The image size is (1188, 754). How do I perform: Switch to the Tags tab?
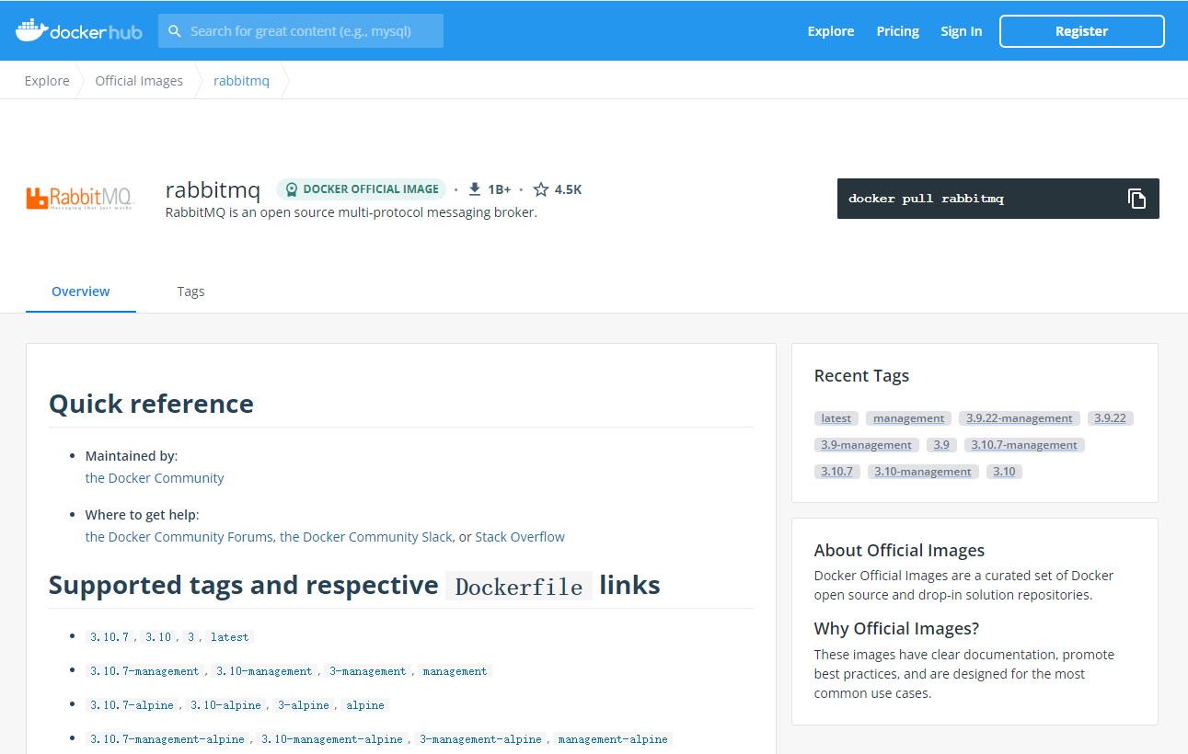pos(190,291)
